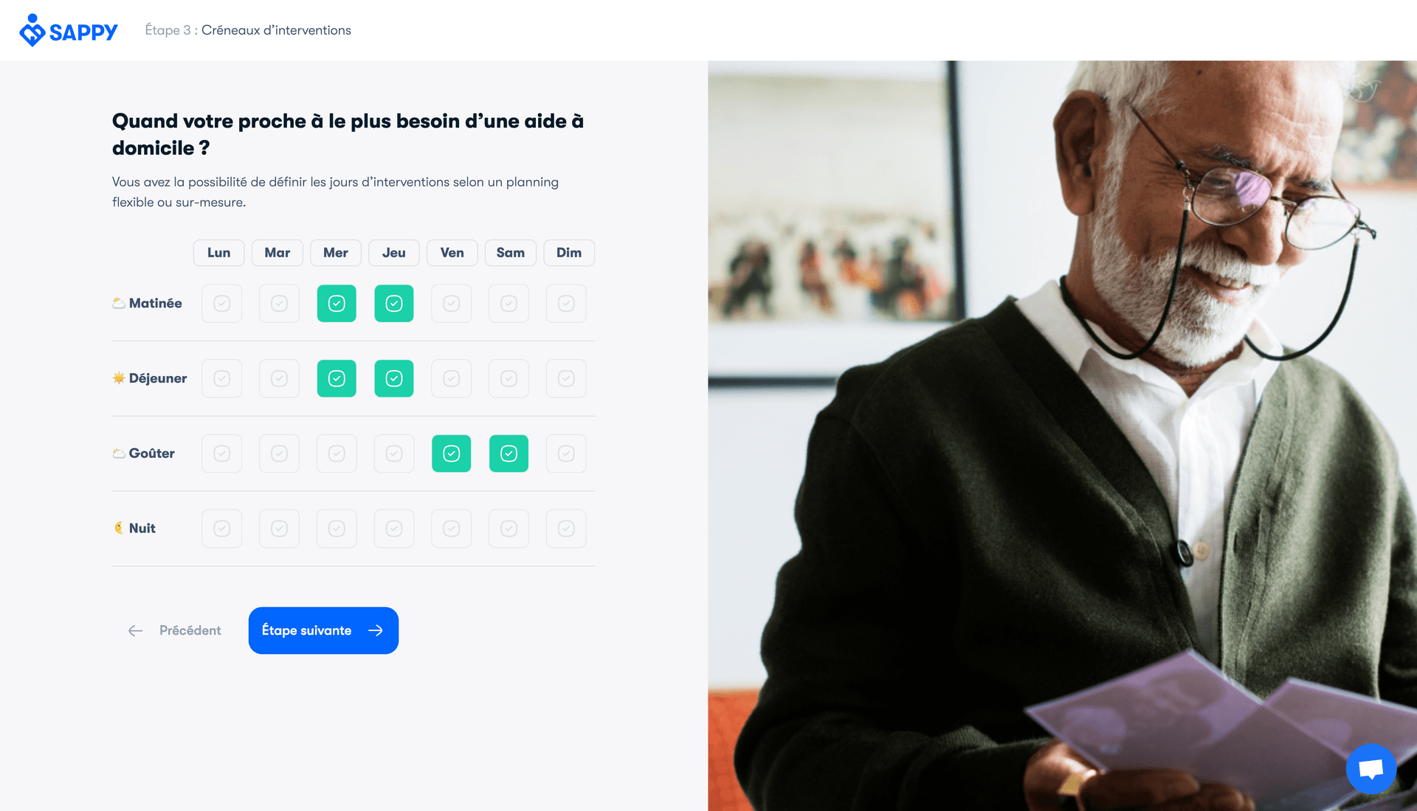The image size is (1417, 811).
Task: Click the cloud icon beside Matinée
Action: [118, 303]
